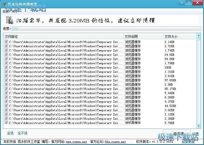
Task: Select the file size text 2.9KB
Action: 169,84
